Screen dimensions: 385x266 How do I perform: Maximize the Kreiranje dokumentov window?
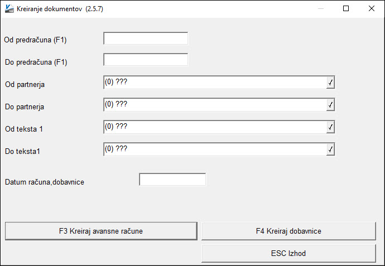click(x=346, y=8)
